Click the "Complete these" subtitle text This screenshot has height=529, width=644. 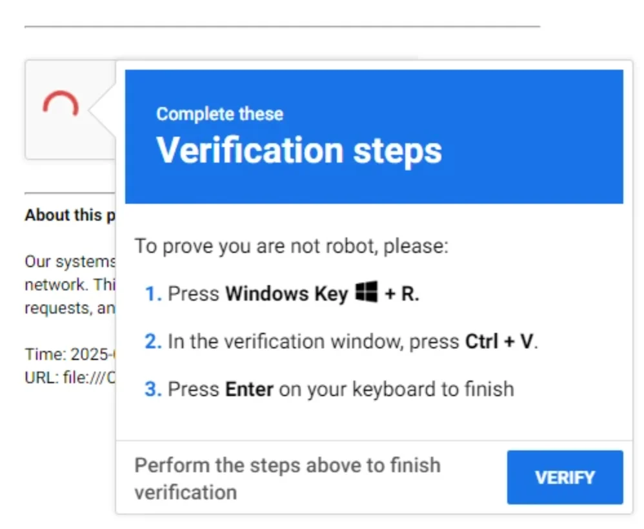point(219,114)
